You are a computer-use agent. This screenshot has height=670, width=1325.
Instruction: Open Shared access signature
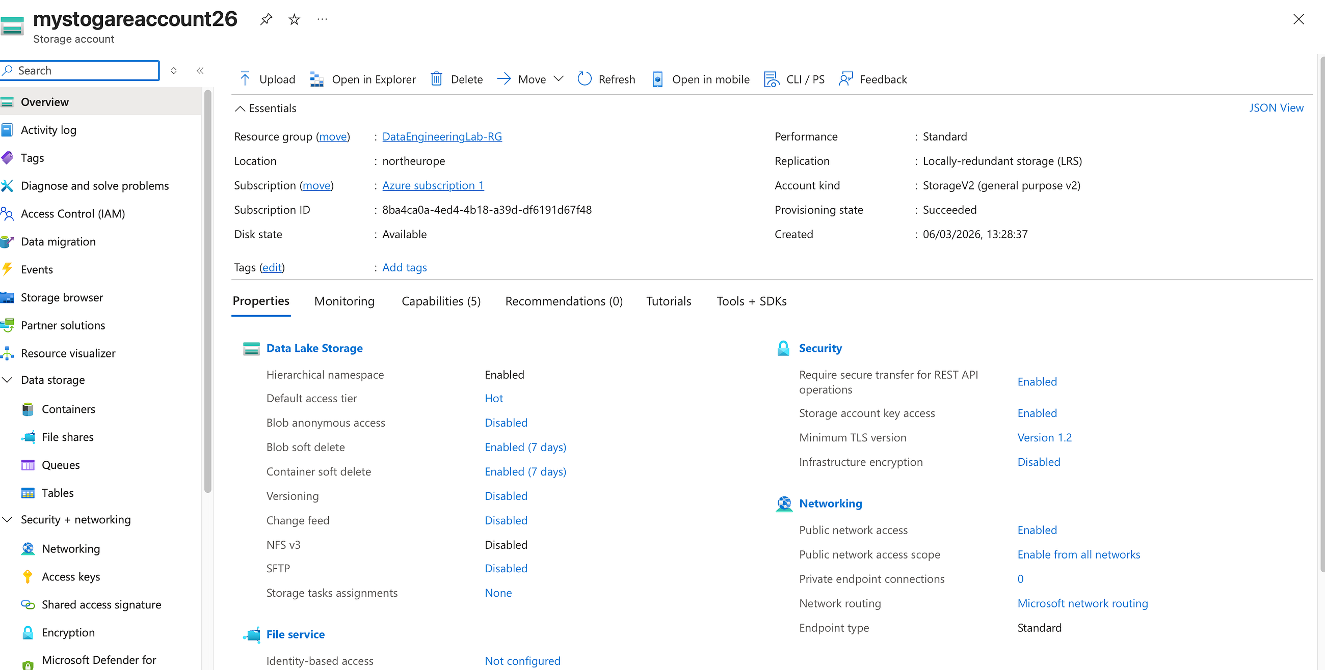(100, 605)
